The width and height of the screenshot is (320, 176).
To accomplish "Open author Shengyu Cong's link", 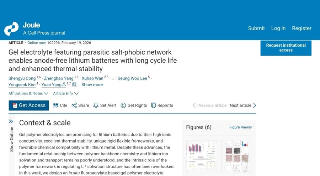I will 22,78.
